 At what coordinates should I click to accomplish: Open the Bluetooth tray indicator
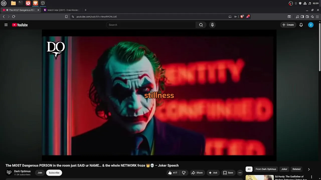click(296, 3)
